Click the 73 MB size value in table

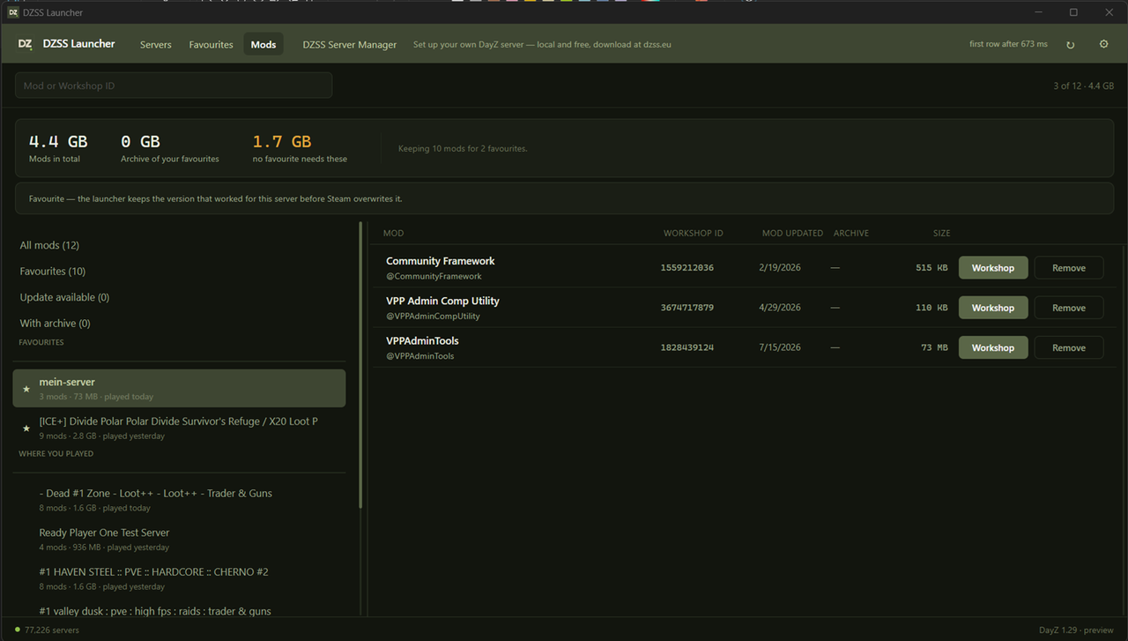coord(934,347)
